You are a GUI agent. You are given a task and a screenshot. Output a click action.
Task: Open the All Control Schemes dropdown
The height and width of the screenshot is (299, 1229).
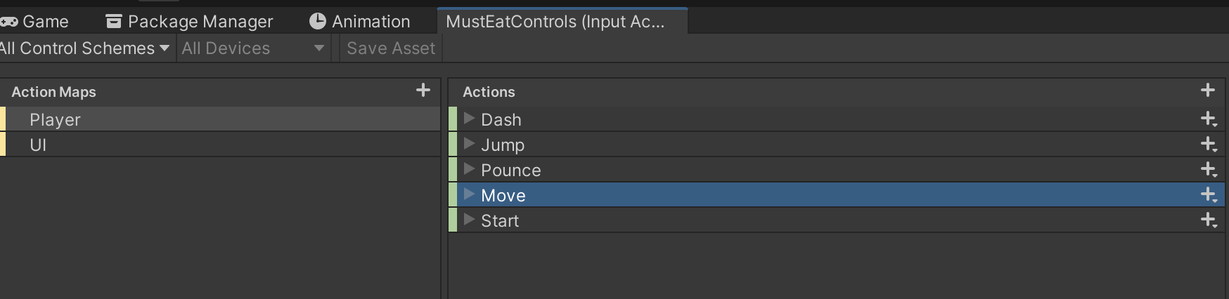(84, 48)
